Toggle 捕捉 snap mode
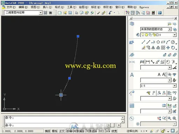This screenshot has width=179, height=134. coord(48,131)
